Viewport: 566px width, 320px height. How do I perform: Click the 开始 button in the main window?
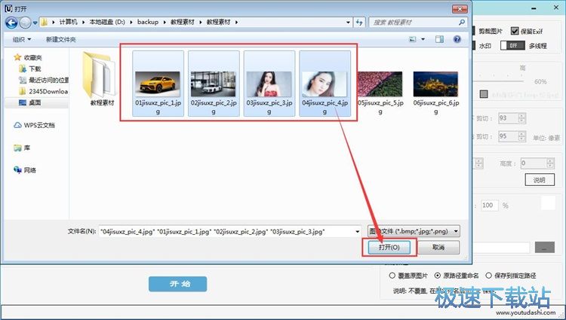pyautogui.click(x=177, y=284)
